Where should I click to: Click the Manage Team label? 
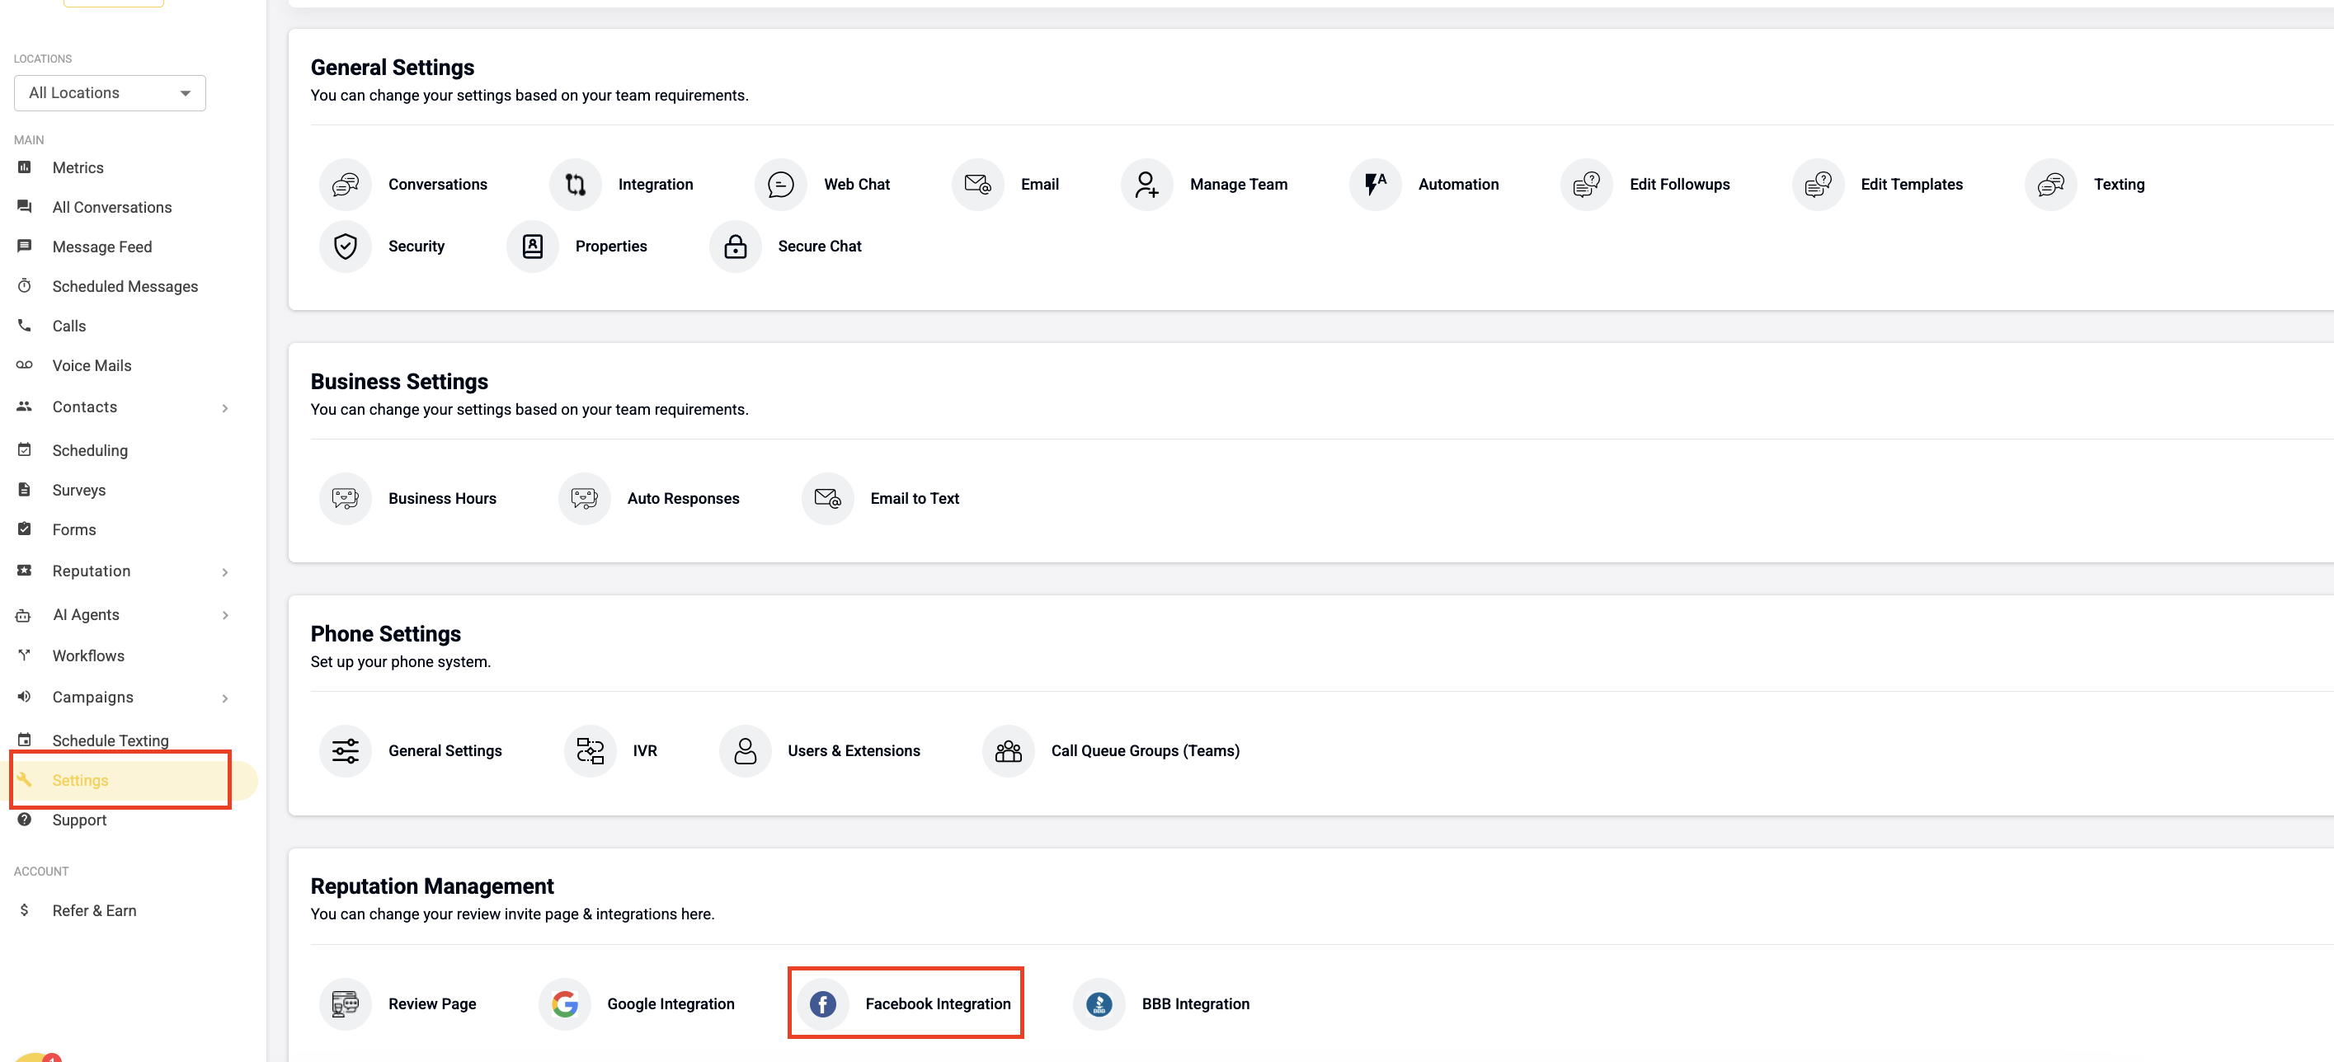pos(1238,185)
